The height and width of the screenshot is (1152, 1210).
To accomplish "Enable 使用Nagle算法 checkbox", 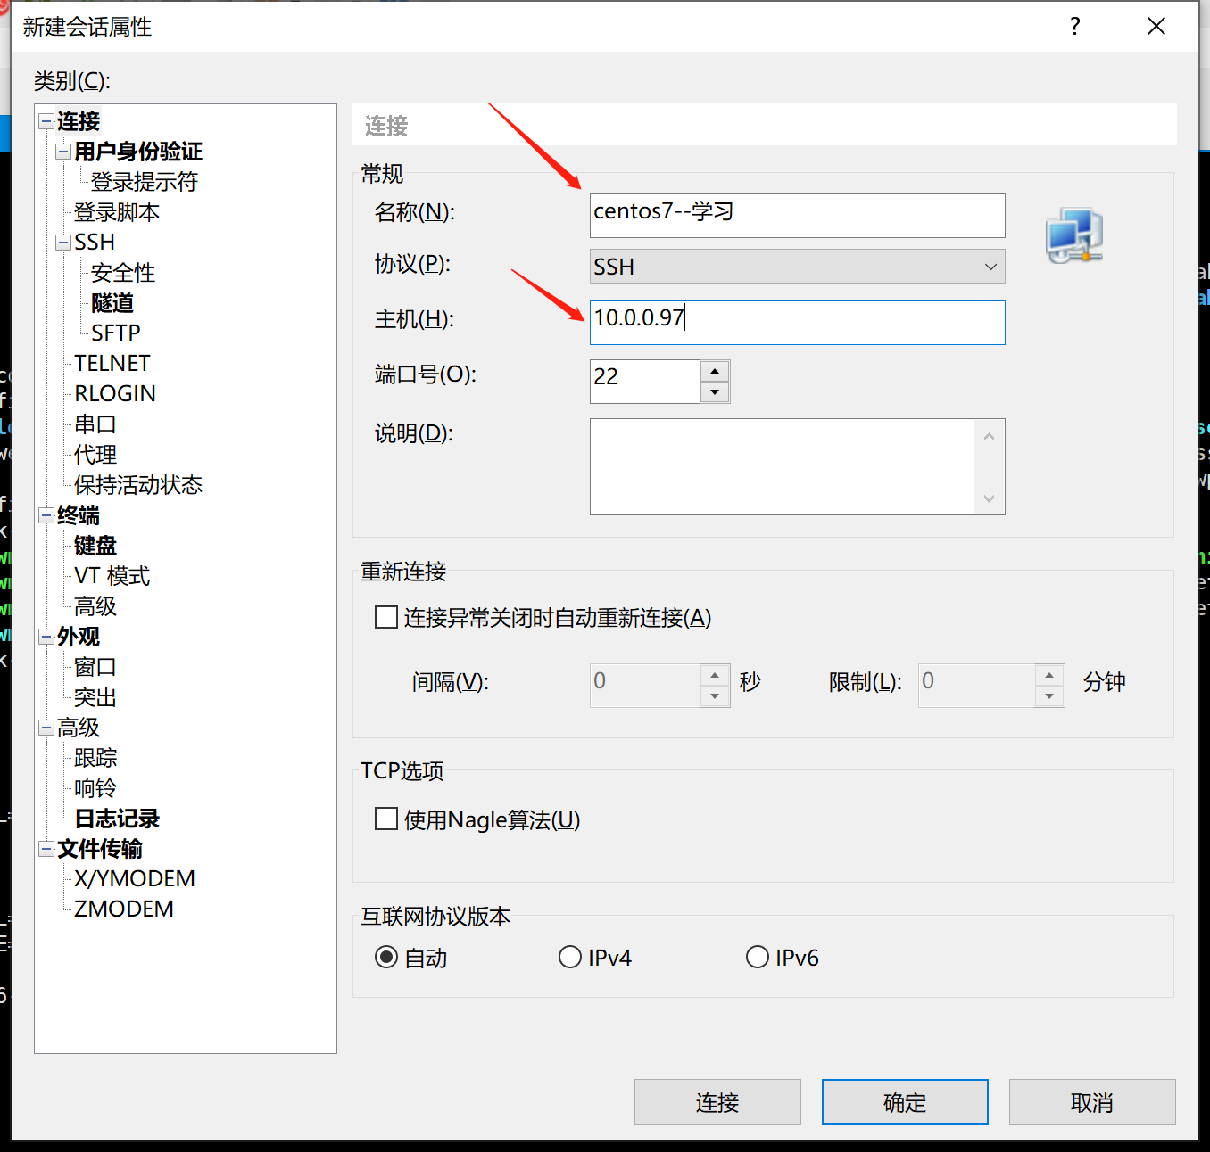I will click(x=385, y=818).
